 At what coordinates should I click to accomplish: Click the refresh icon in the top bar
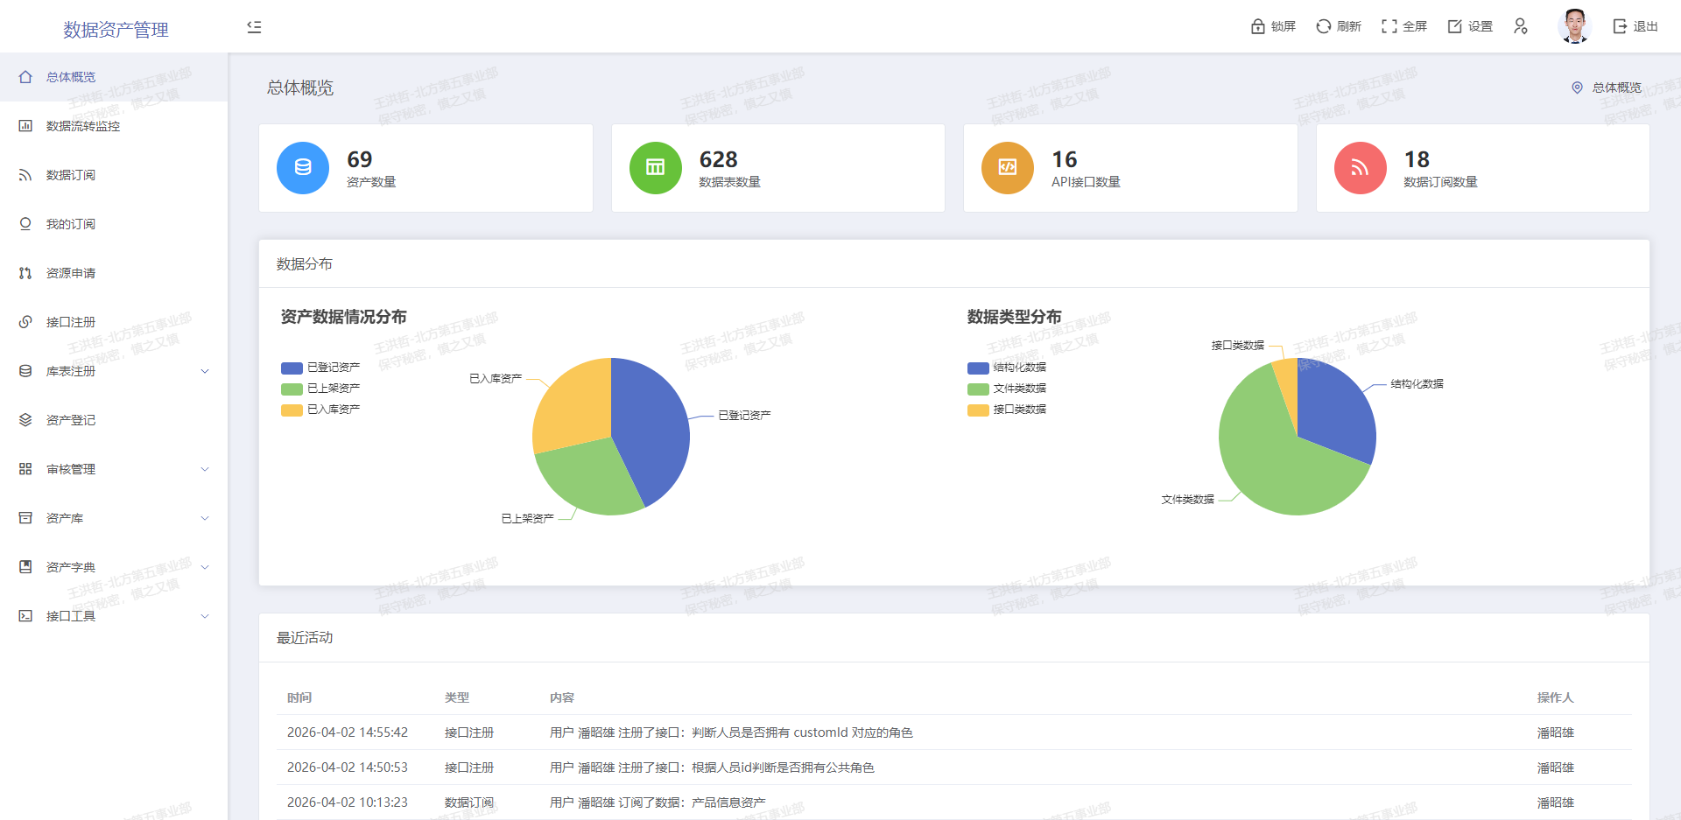click(1323, 26)
